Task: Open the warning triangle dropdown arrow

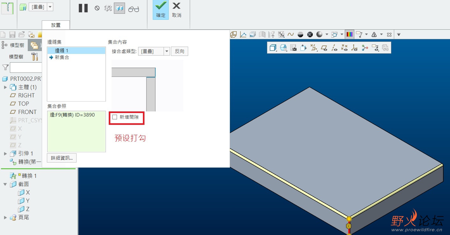Action: (381, 34)
